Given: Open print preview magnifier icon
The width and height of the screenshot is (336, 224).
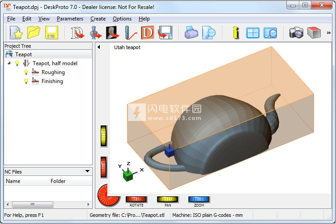Looking at the screenshot, I should coord(209,33).
